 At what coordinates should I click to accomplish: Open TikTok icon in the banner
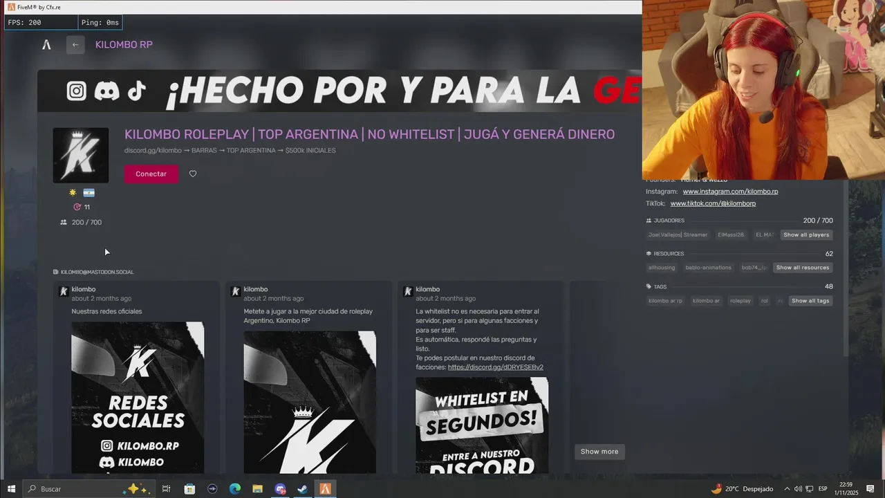[x=136, y=91]
